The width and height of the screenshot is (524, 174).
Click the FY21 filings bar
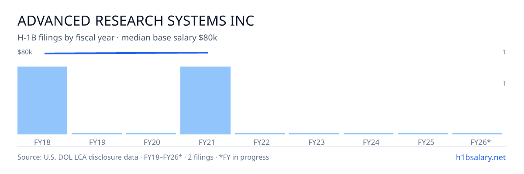[x=205, y=100]
